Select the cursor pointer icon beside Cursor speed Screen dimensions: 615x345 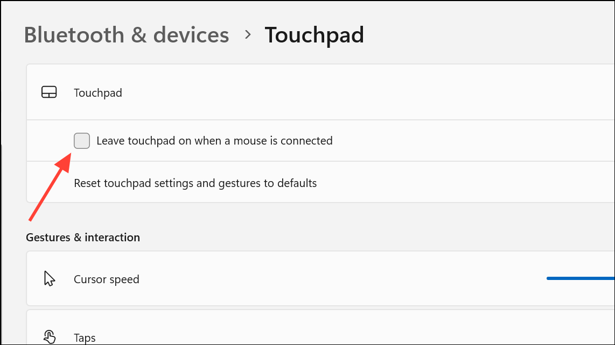(49, 278)
